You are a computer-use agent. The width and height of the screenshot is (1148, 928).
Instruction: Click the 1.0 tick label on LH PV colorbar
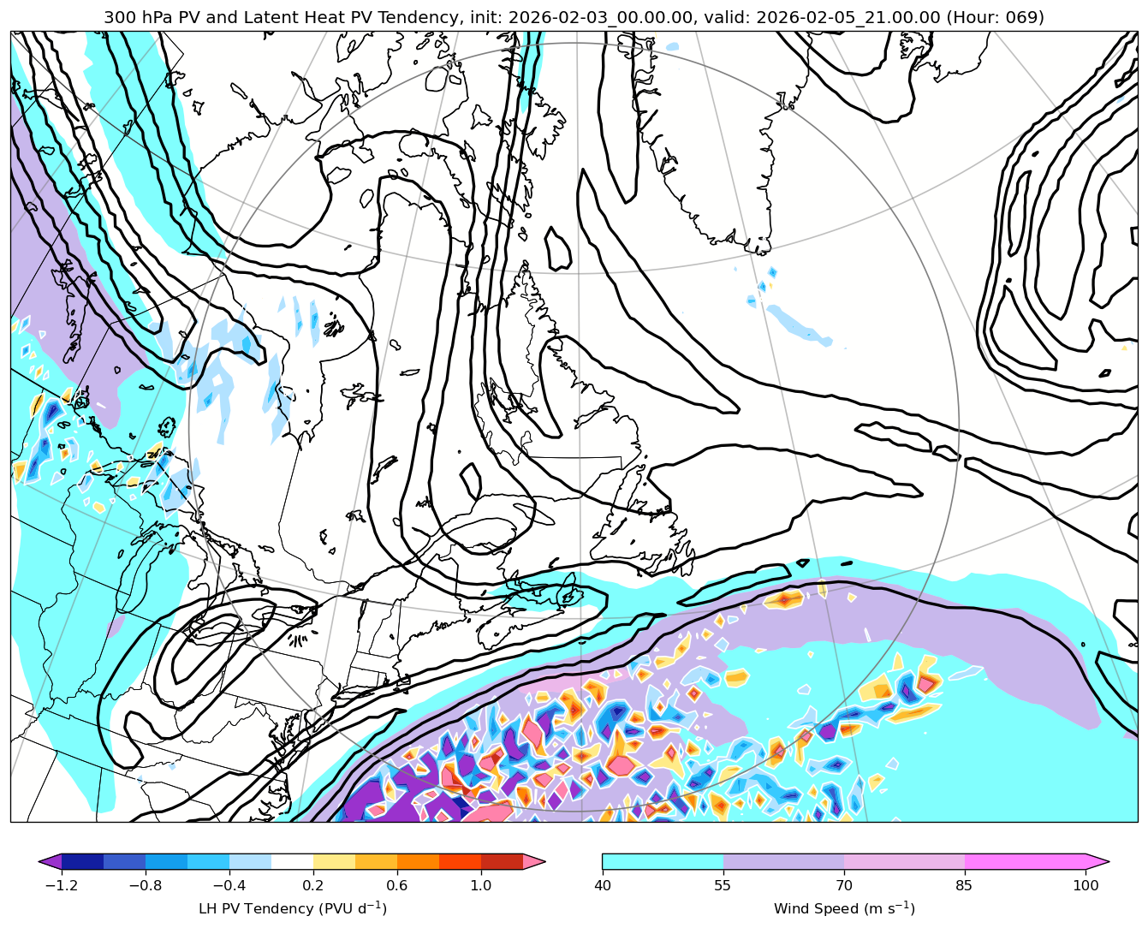tap(480, 886)
